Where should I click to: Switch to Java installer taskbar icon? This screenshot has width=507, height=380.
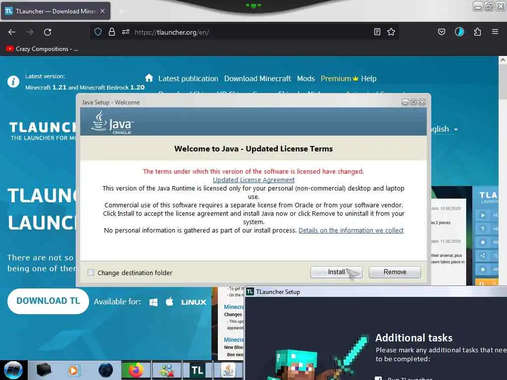click(x=228, y=370)
